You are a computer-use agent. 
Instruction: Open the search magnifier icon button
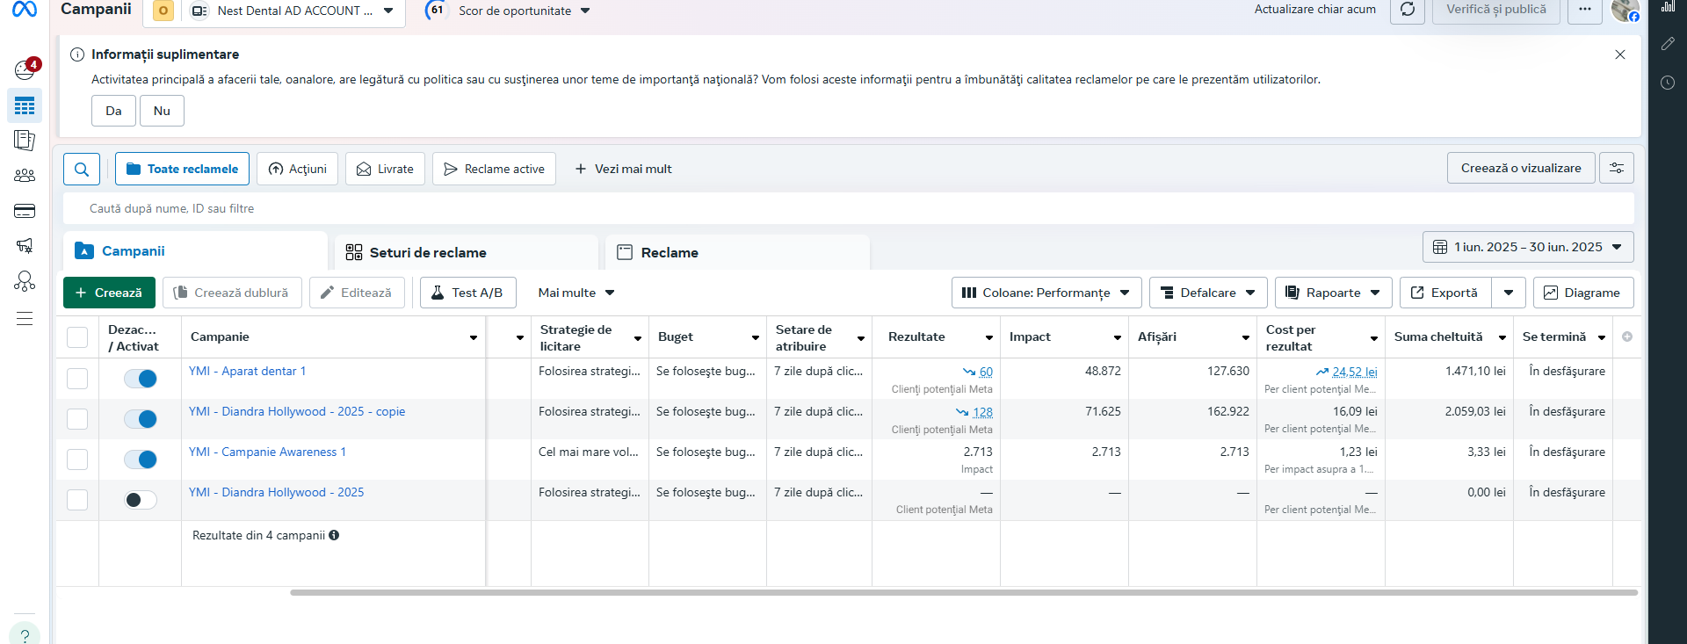click(x=82, y=169)
